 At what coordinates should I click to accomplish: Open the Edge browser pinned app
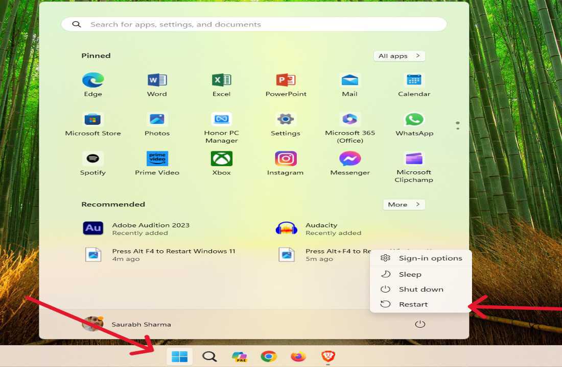click(x=93, y=85)
